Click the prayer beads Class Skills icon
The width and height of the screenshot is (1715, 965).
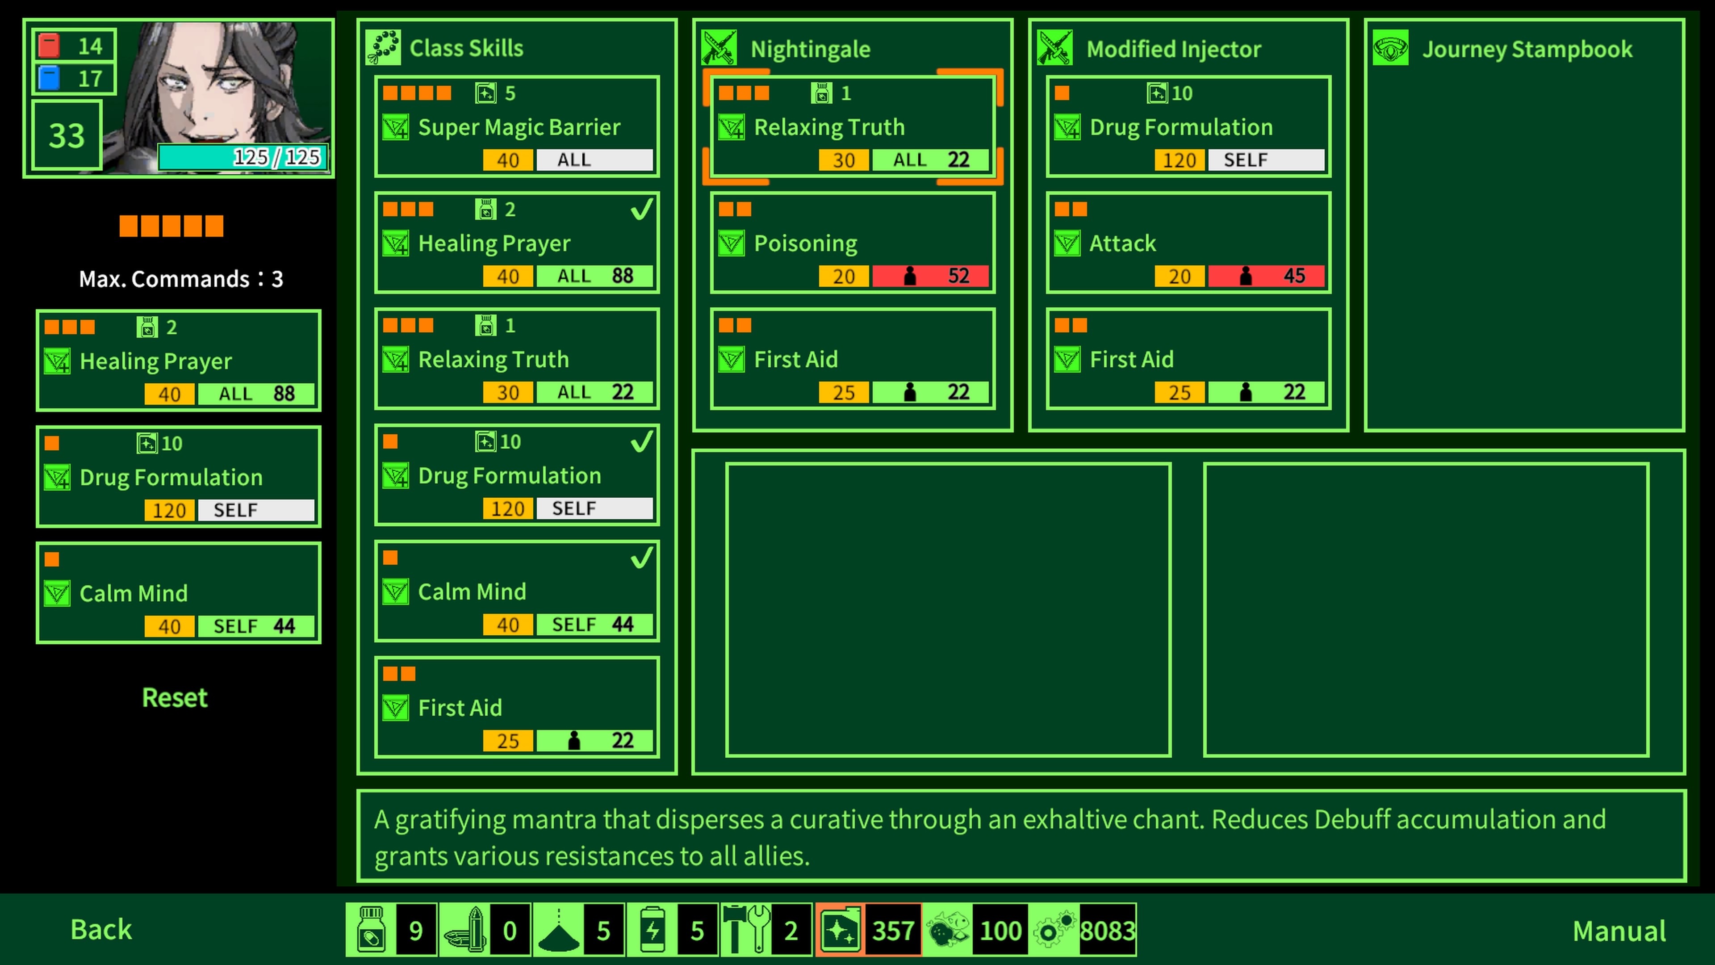383,47
